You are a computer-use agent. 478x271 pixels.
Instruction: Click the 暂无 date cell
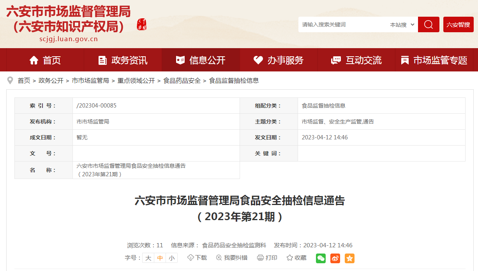(82, 137)
